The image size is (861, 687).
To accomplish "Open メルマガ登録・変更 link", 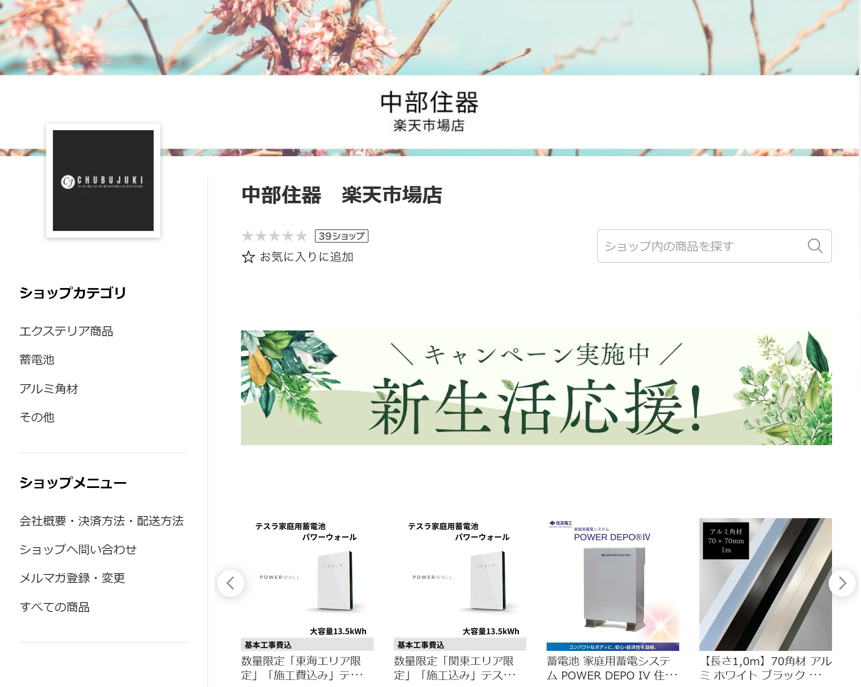I will pyautogui.click(x=72, y=578).
